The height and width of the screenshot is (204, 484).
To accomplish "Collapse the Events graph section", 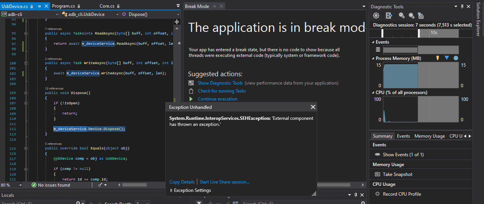I will click(373, 42).
